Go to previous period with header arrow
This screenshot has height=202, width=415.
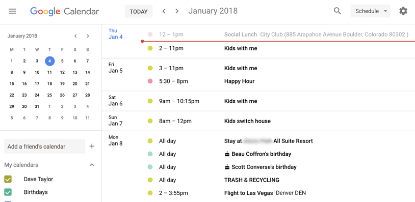(164, 11)
